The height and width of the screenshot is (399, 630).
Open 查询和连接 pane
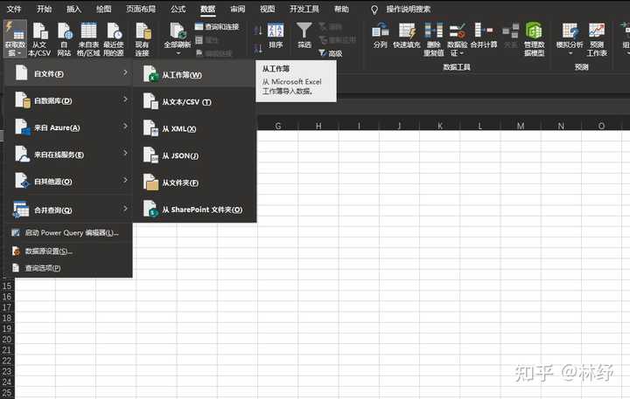pyautogui.click(x=217, y=27)
